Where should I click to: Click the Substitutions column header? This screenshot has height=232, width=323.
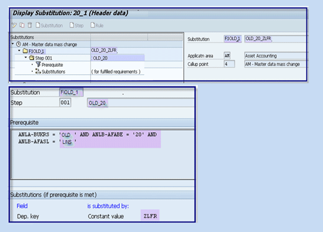pos(51,37)
